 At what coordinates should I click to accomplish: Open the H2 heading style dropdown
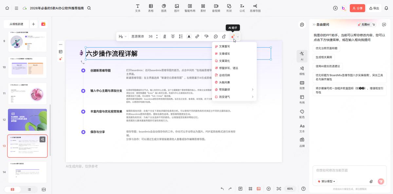pos(122,37)
